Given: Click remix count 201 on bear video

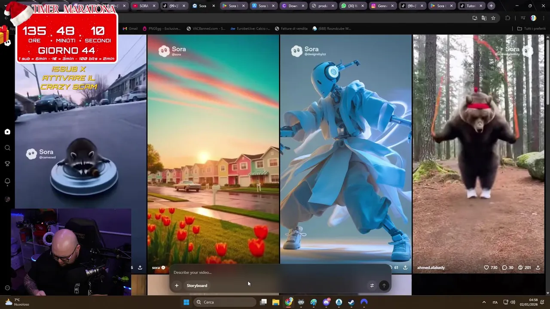Looking at the screenshot, I should (x=525, y=267).
